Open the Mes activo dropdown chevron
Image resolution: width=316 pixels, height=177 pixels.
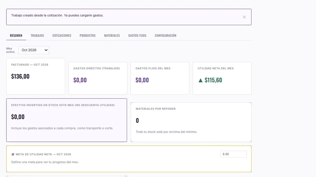click(46, 50)
